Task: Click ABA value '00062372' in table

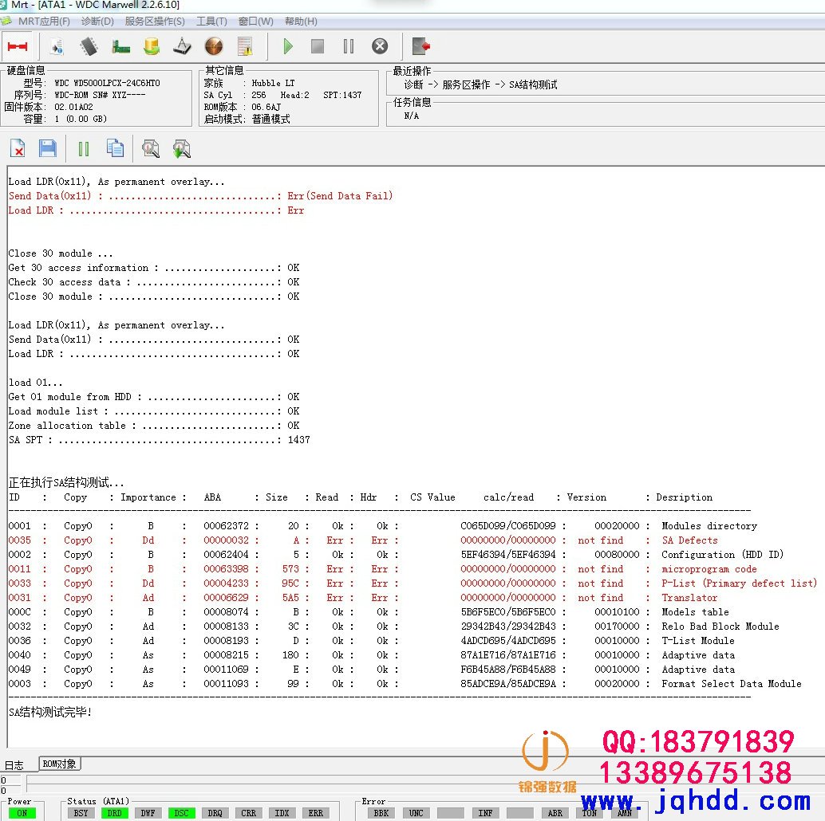Action: [227, 526]
